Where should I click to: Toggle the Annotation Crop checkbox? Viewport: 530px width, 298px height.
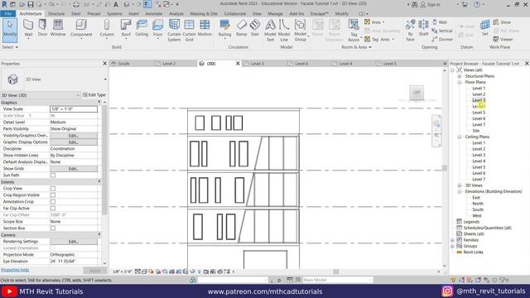tap(53, 201)
